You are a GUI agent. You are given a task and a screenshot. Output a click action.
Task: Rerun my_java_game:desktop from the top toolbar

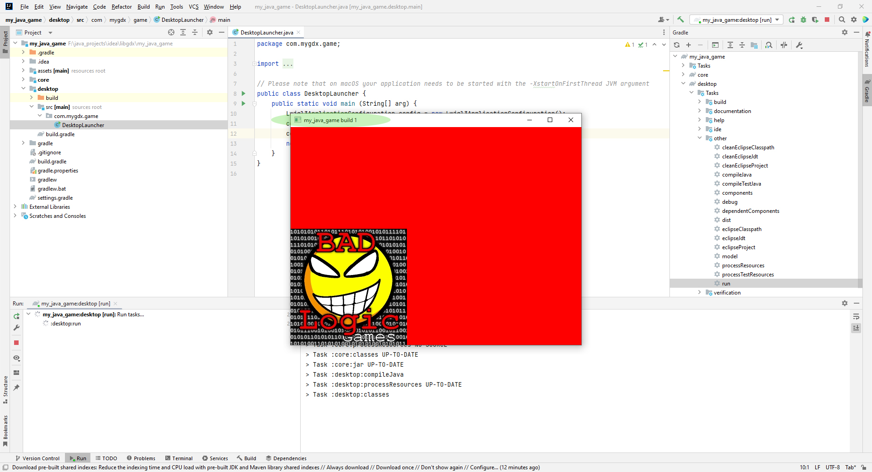(792, 20)
